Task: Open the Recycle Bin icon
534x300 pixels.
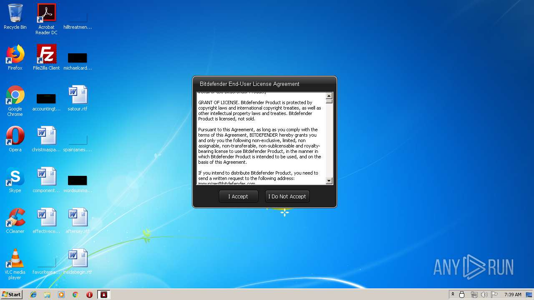Action: pos(15,17)
